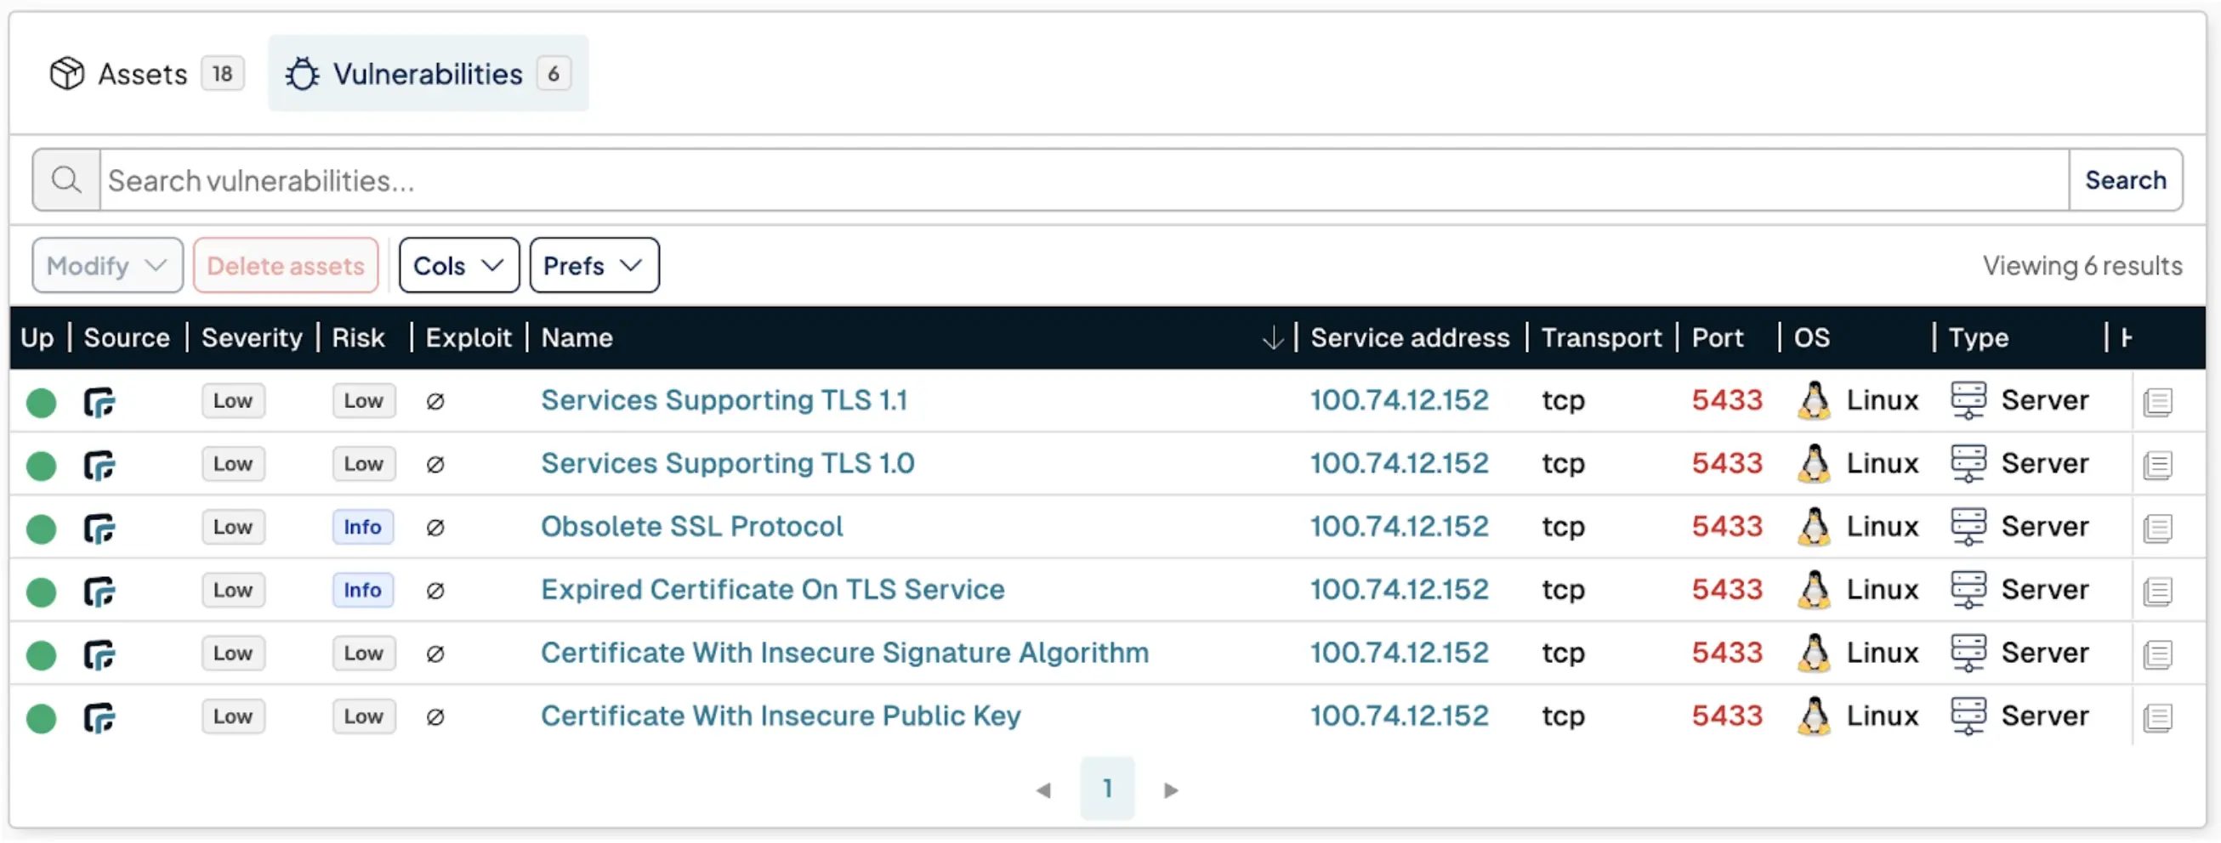
Task: Click the exploit null symbol in Insecure Signature row
Action: click(435, 654)
